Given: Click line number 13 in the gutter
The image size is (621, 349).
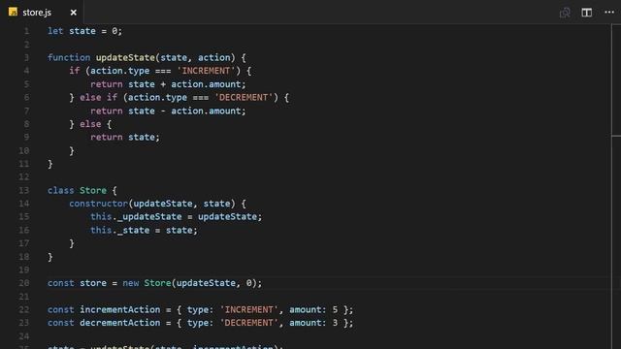Looking at the screenshot, I should [23, 190].
